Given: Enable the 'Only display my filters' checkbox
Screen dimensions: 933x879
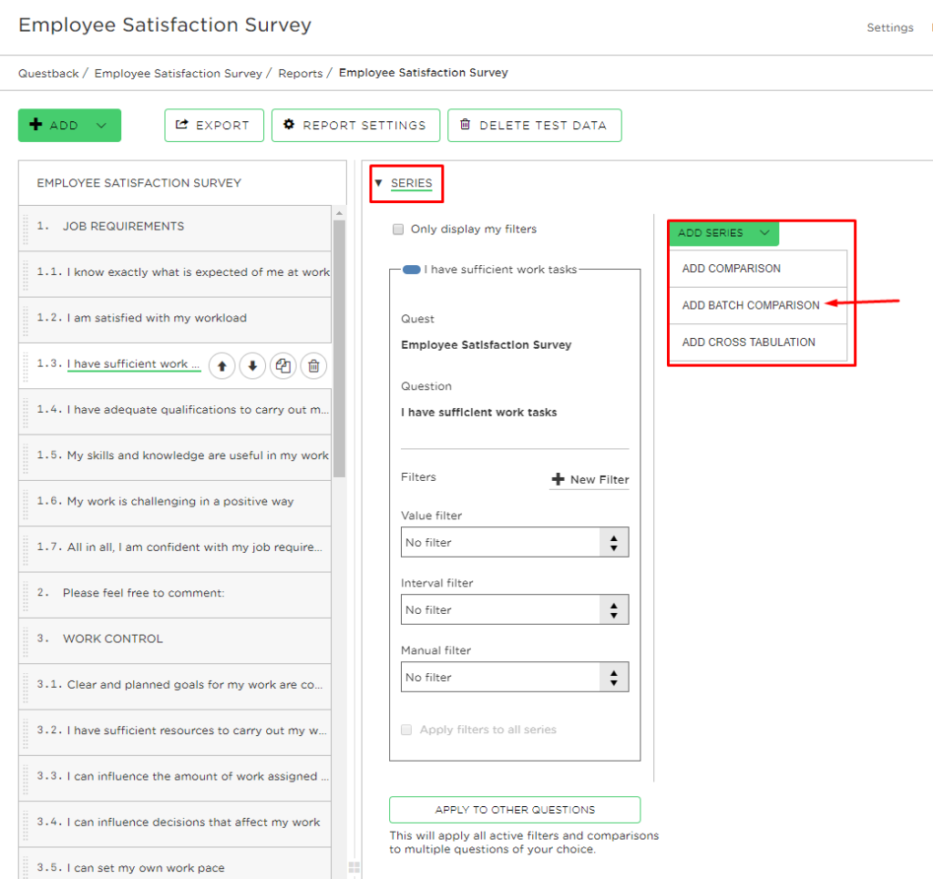Looking at the screenshot, I should (x=398, y=229).
